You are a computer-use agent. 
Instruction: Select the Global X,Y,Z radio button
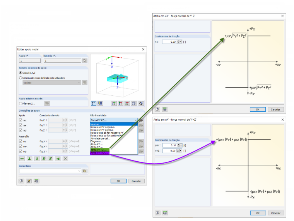coord(21,73)
